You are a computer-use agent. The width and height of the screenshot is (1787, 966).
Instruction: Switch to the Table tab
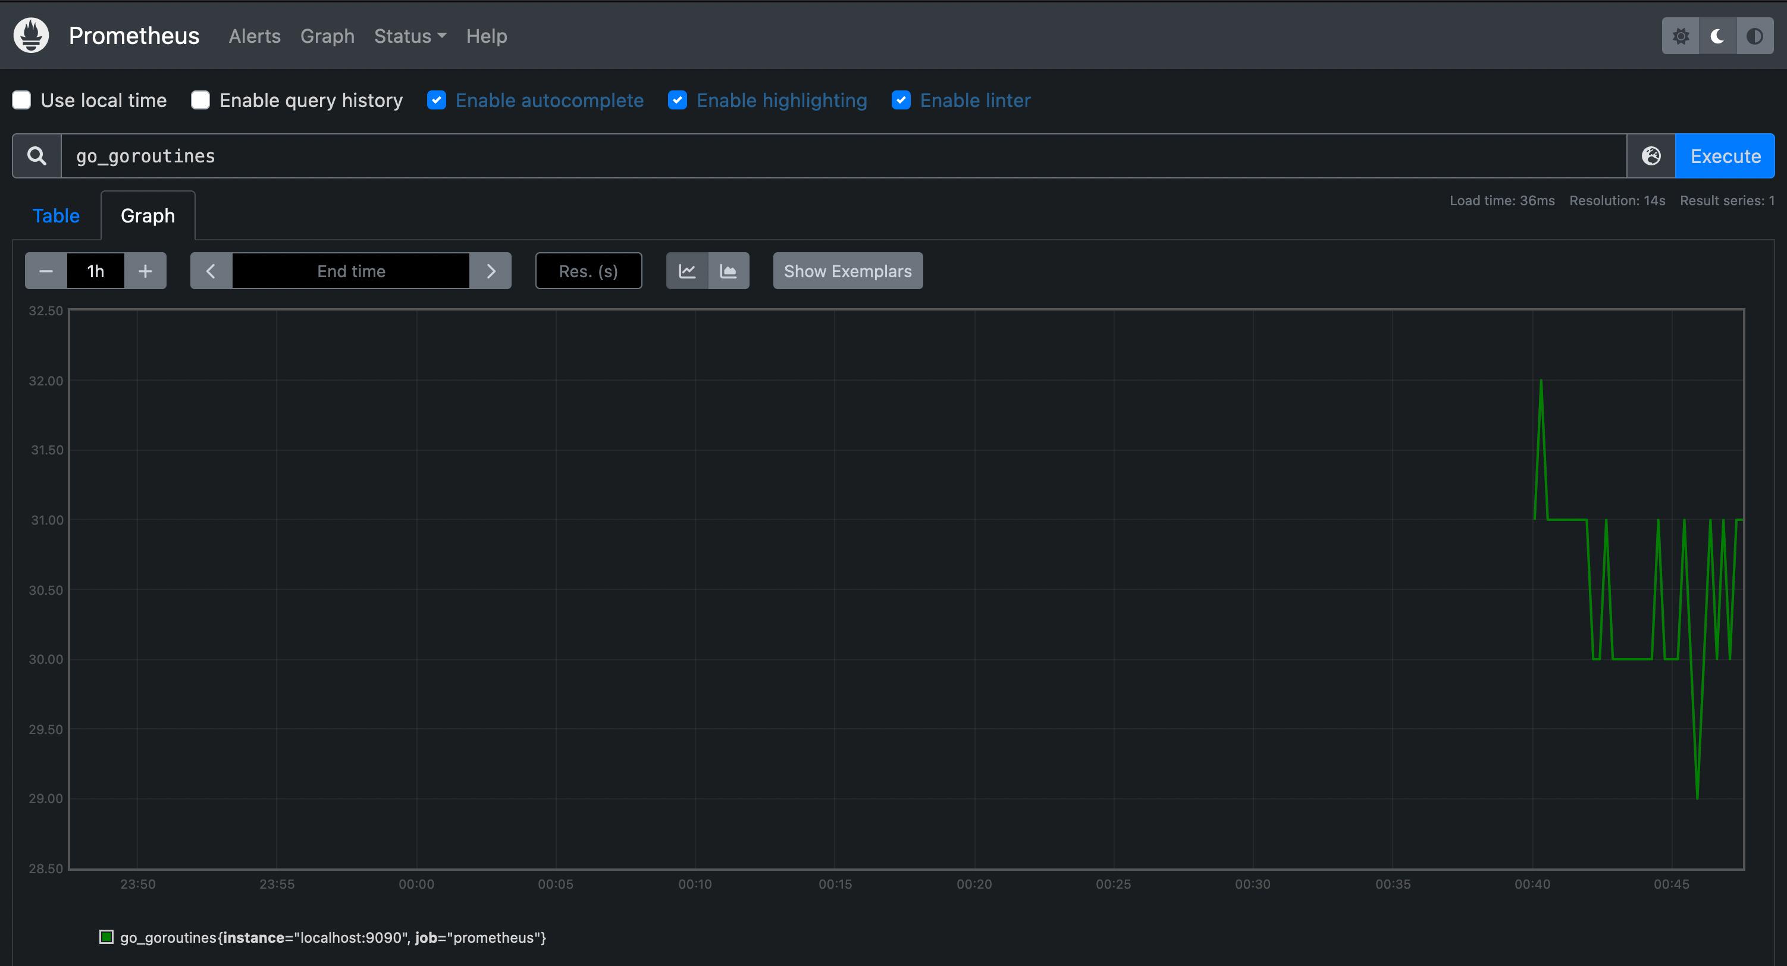[x=56, y=216]
